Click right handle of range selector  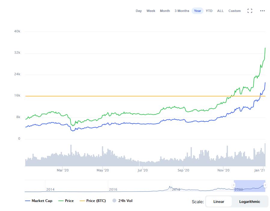(265, 185)
